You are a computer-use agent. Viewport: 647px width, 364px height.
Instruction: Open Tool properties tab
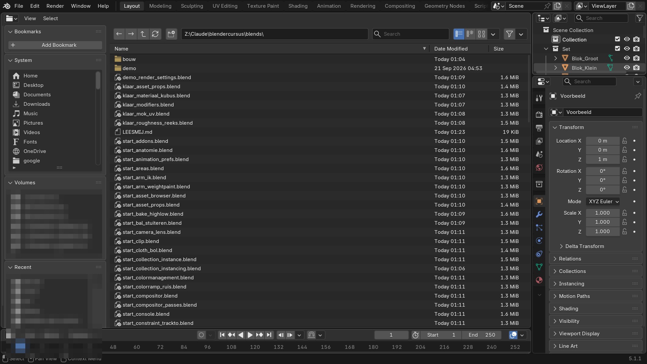539,98
